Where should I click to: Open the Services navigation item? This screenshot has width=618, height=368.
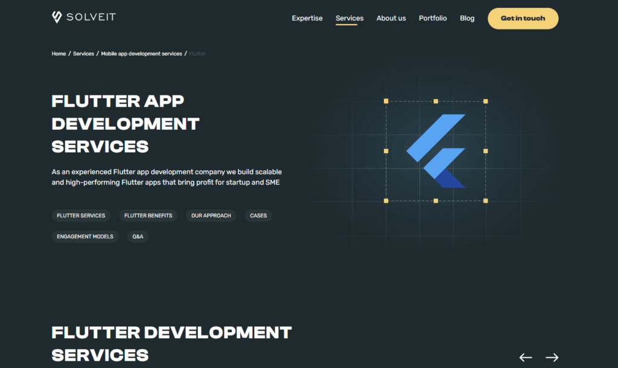point(349,18)
